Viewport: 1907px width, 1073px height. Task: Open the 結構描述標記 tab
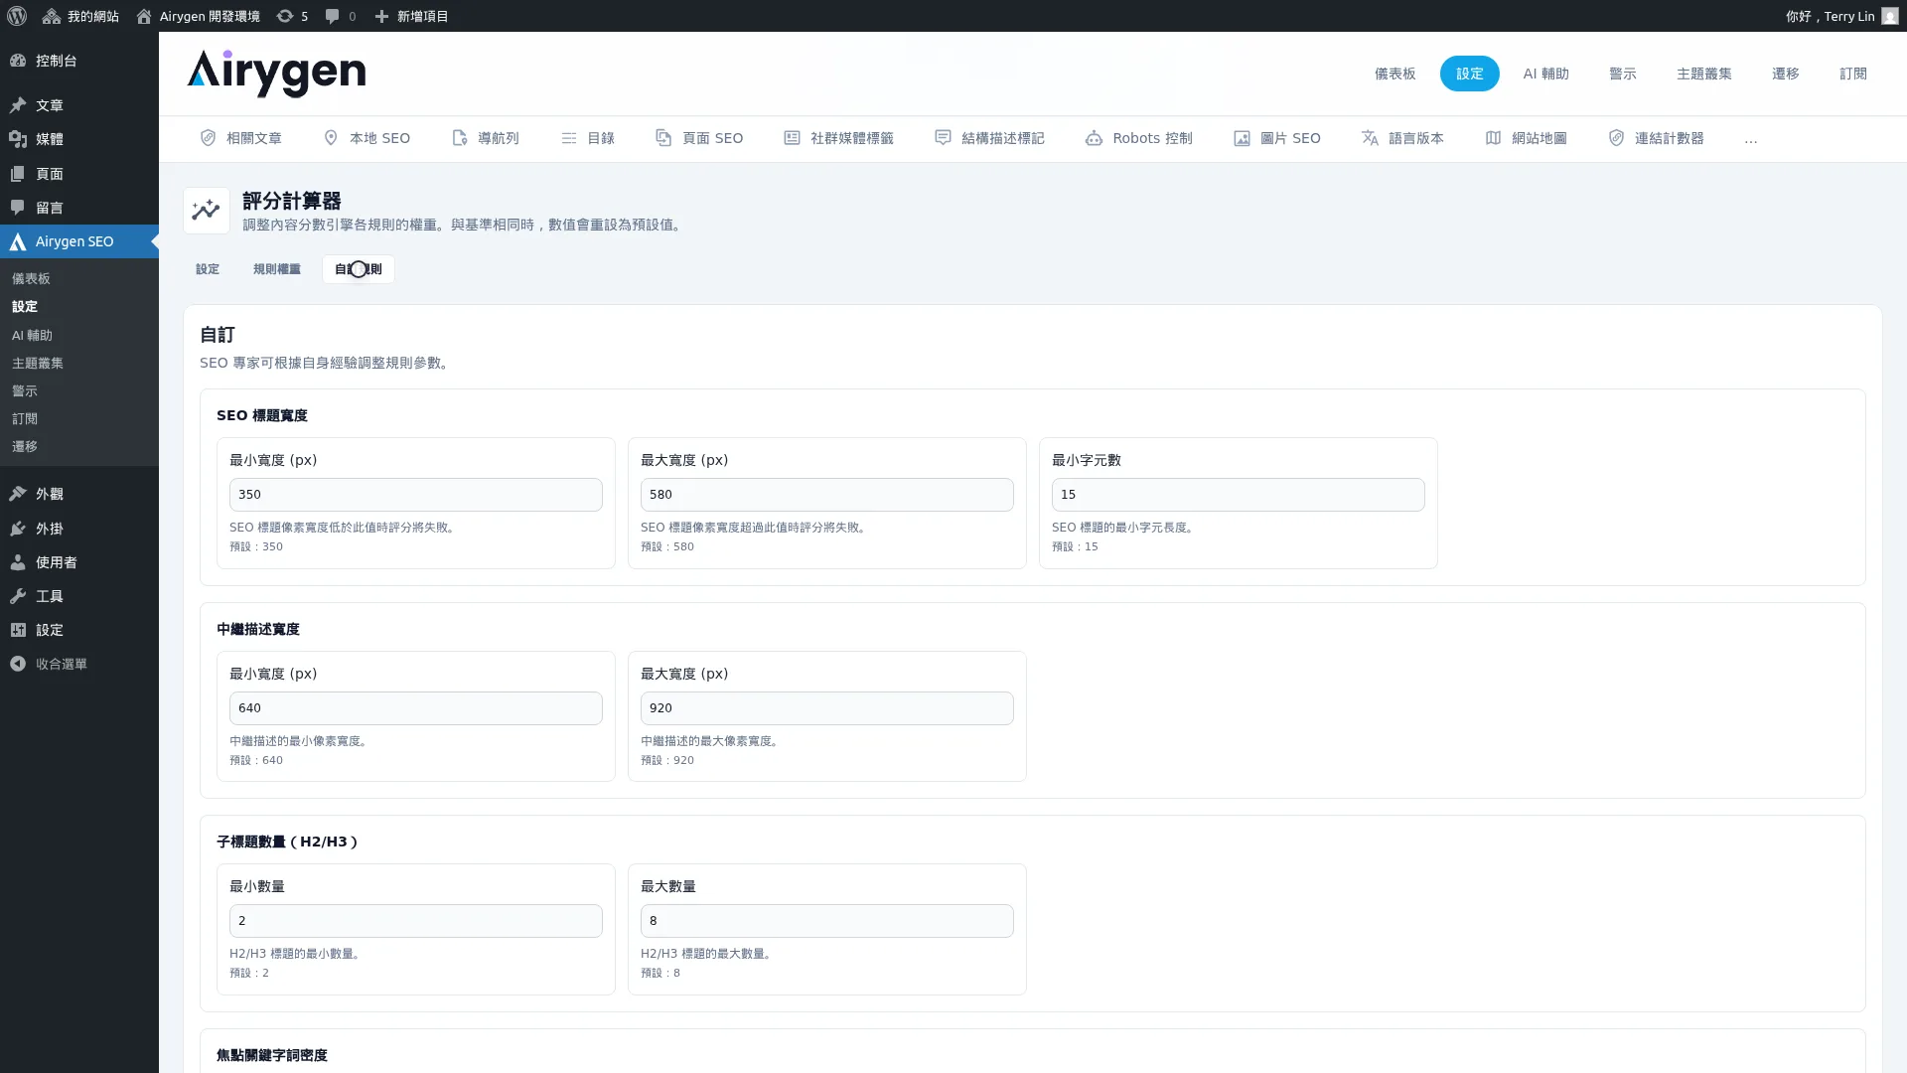989,138
